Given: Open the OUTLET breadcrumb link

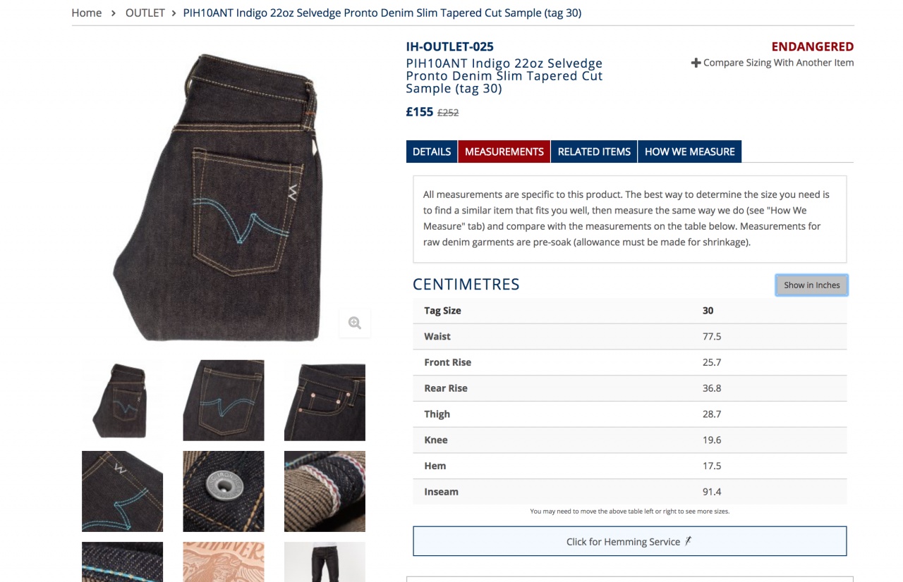Looking at the screenshot, I should (x=145, y=13).
